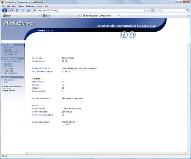Open the back history dropdown arrow
This screenshot has width=191, height=159.
[12, 10]
